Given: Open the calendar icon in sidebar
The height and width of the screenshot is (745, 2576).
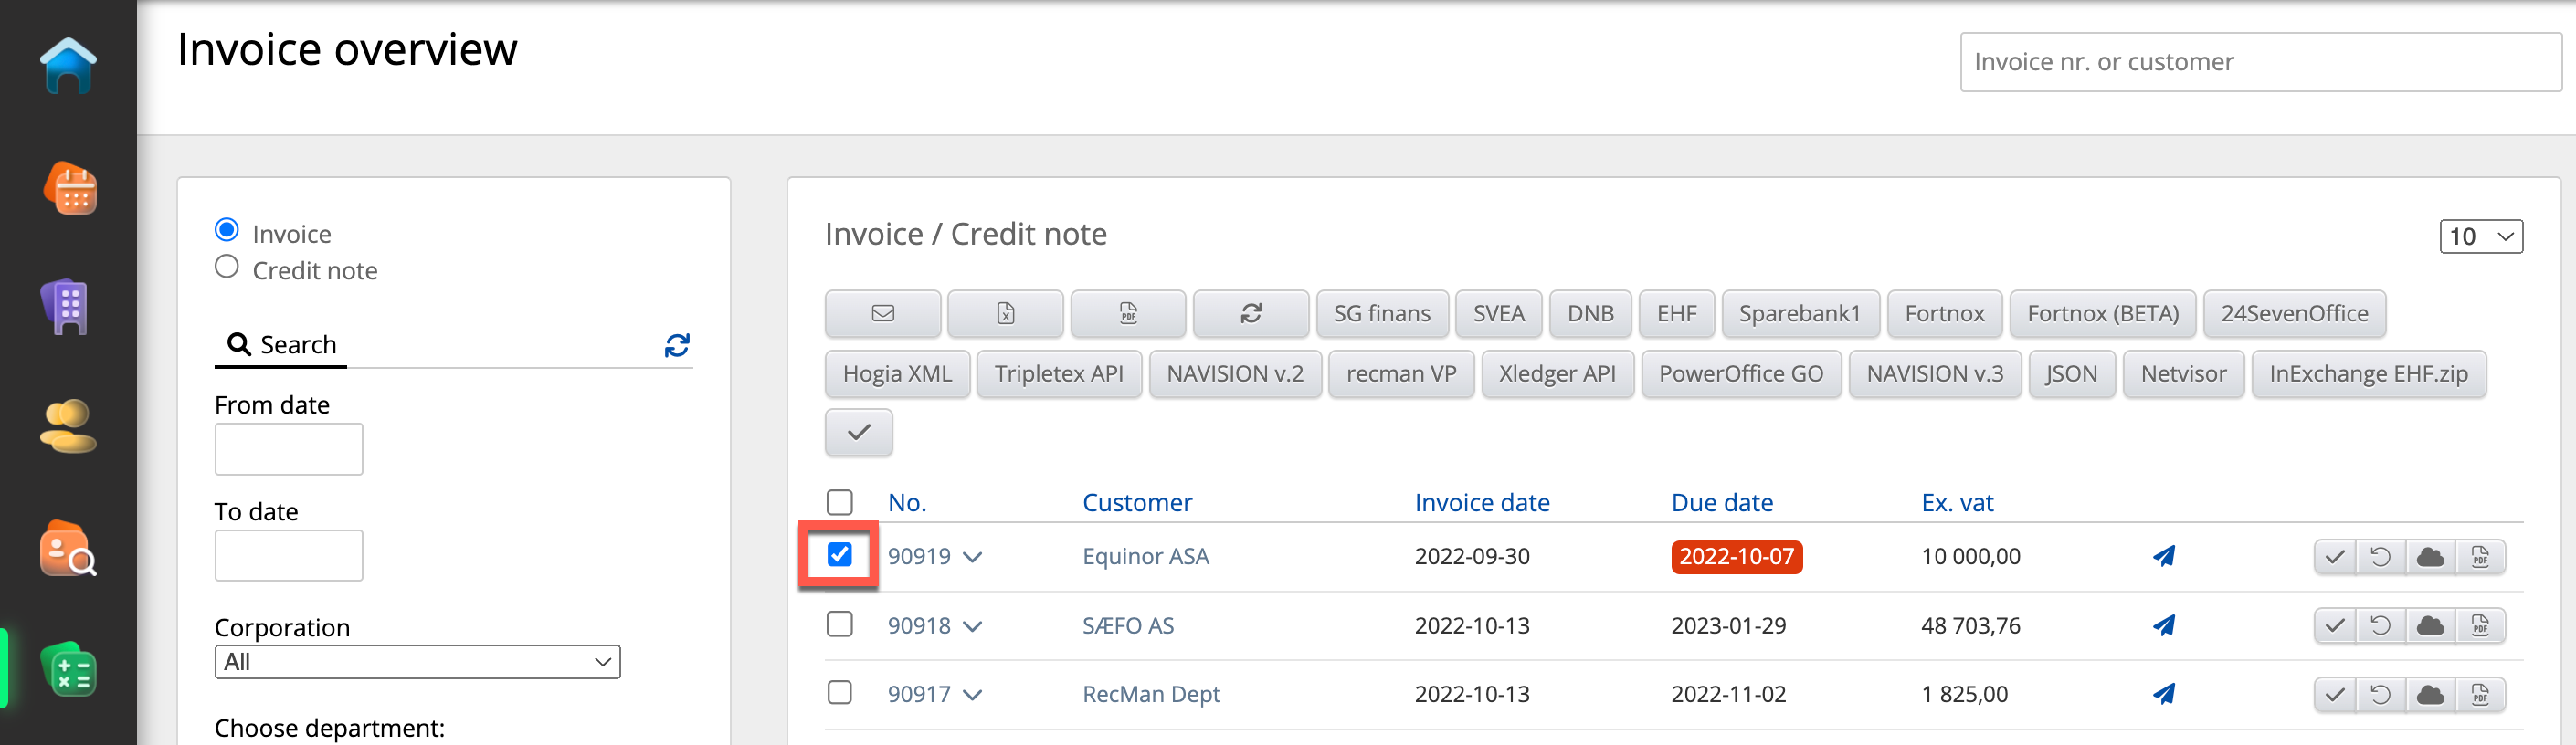Looking at the screenshot, I should pyautogui.click(x=69, y=189).
